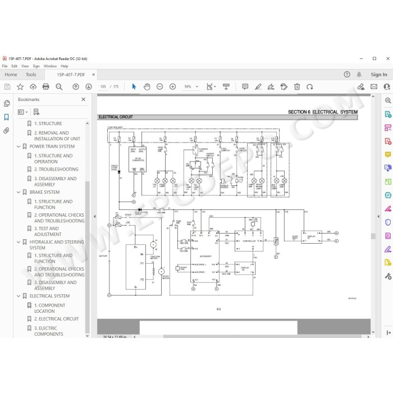The image size is (393, 393).
Task: Click the bookmarks panel scrollbar thumb
Action: click(87, 257)
